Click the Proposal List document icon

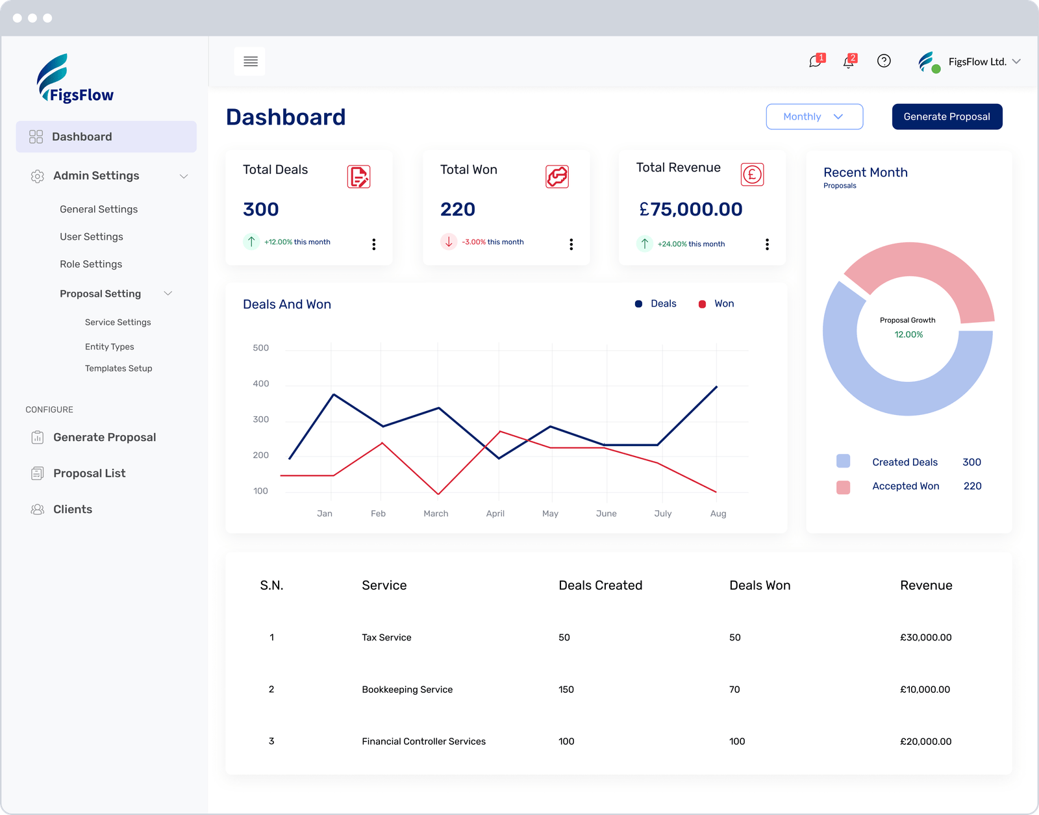[38, 473]
